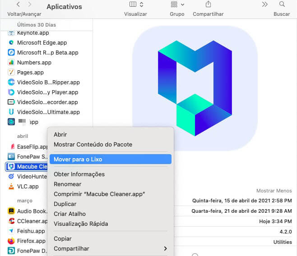Screen dimensions: 297x256
Task: Select the CCleaner.app icon
Action: coord(11,221)
